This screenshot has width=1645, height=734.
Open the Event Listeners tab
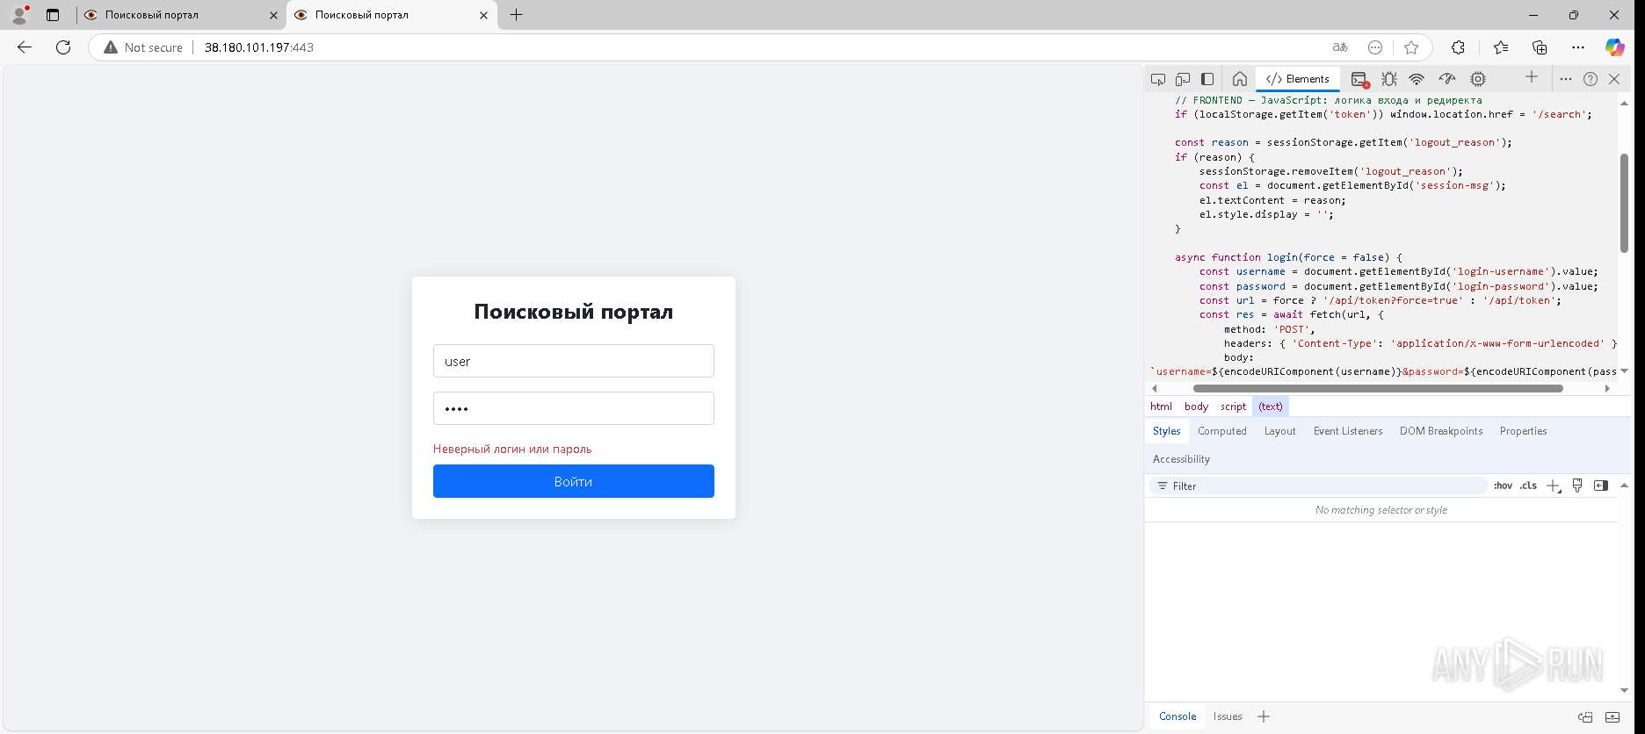click(1348, 431)
